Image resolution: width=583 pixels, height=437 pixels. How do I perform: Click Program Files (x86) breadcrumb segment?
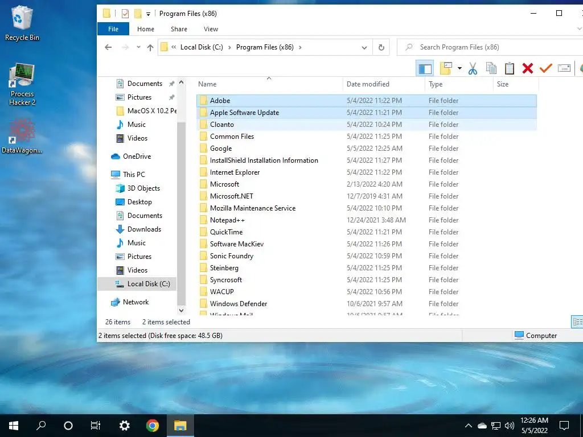265,47
